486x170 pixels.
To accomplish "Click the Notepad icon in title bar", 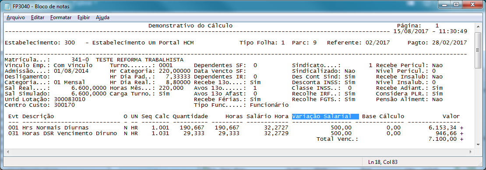I will coord(7,6).
